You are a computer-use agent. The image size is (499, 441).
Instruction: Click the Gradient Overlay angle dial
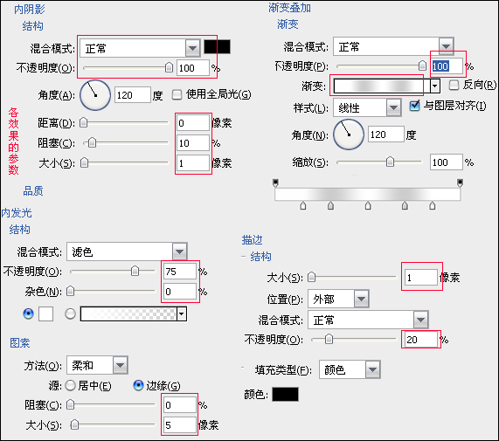(349, 134)
